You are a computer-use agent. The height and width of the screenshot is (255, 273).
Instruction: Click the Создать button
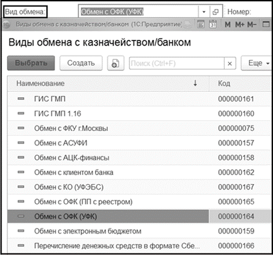[x=81, y=63]
